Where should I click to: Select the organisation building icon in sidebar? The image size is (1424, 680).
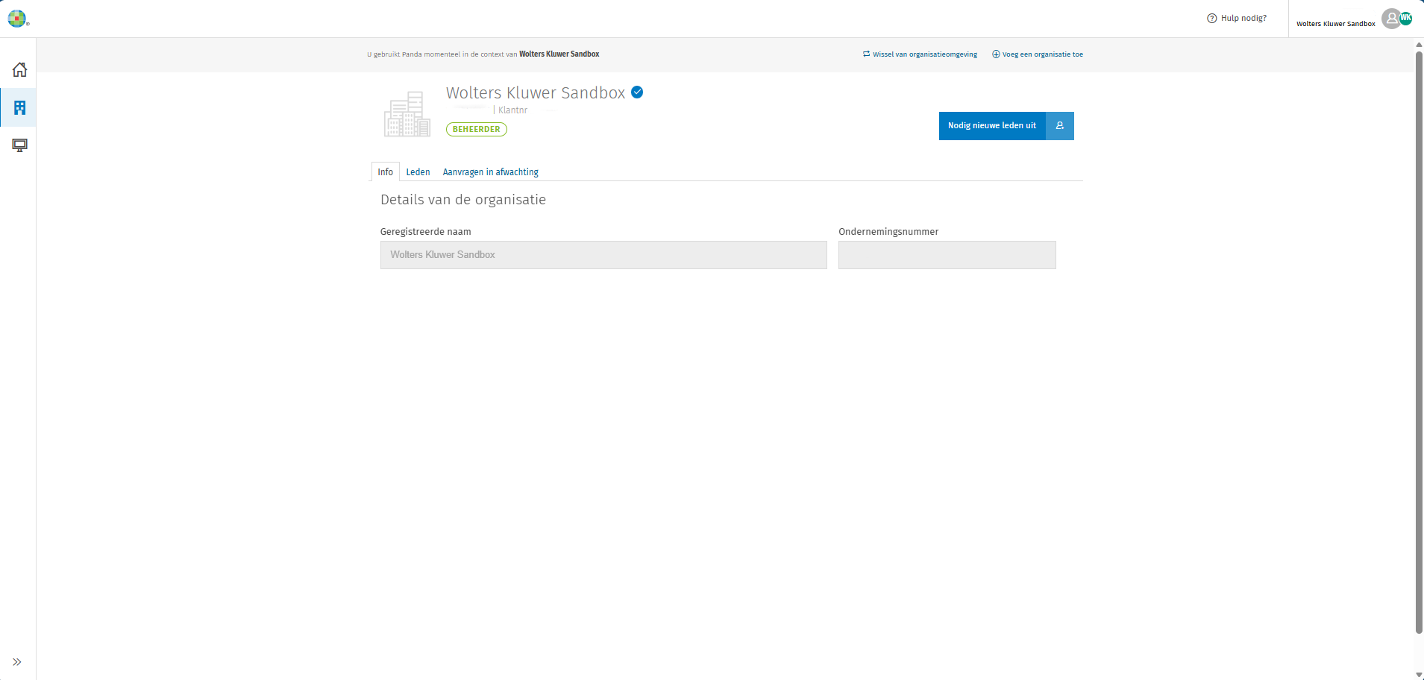(19, 107)
